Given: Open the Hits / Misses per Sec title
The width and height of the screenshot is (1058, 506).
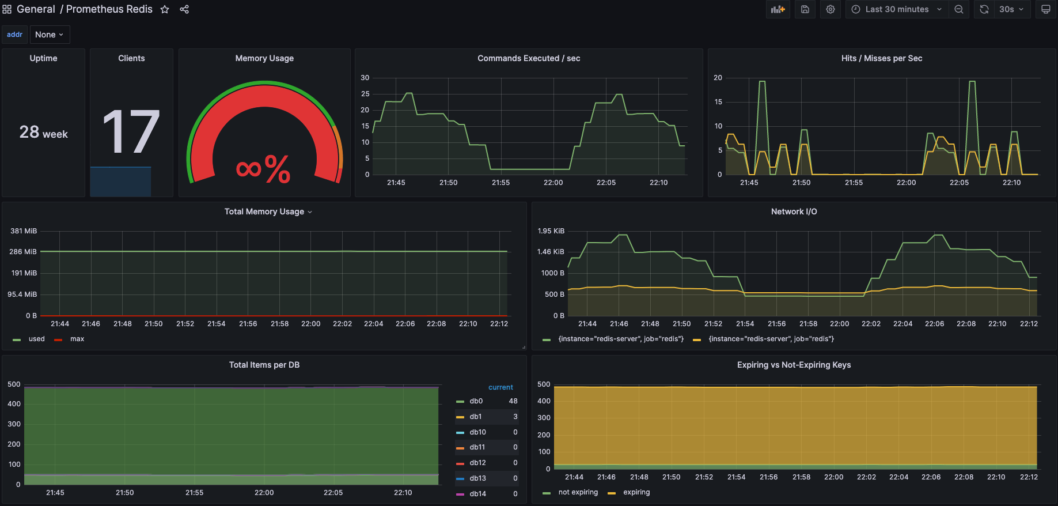Looking at the screenshot, I should [x=882, y=58].
